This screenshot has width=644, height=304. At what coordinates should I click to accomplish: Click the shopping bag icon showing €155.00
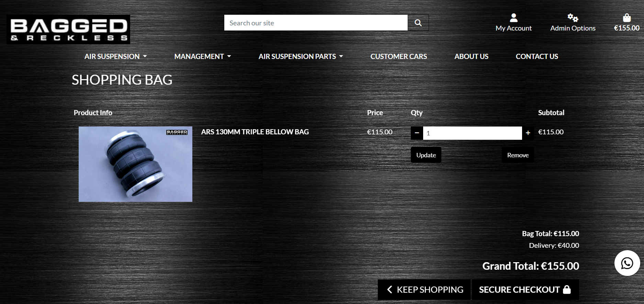[x=626, y=18]
